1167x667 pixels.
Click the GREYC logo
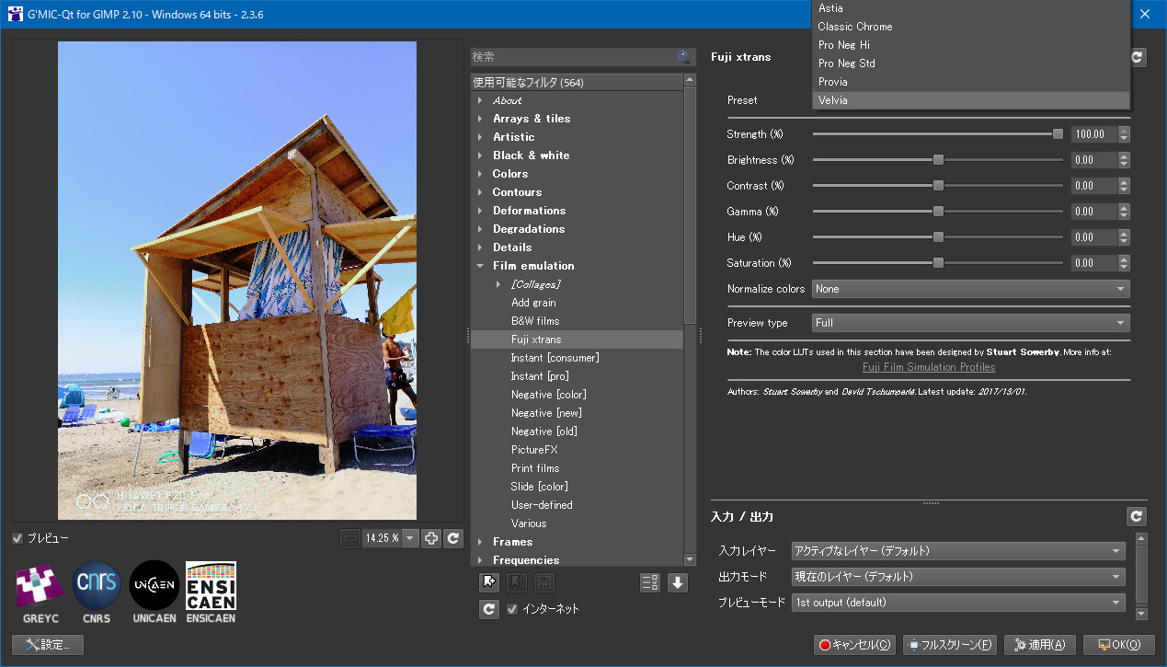(x=40, y=592)
